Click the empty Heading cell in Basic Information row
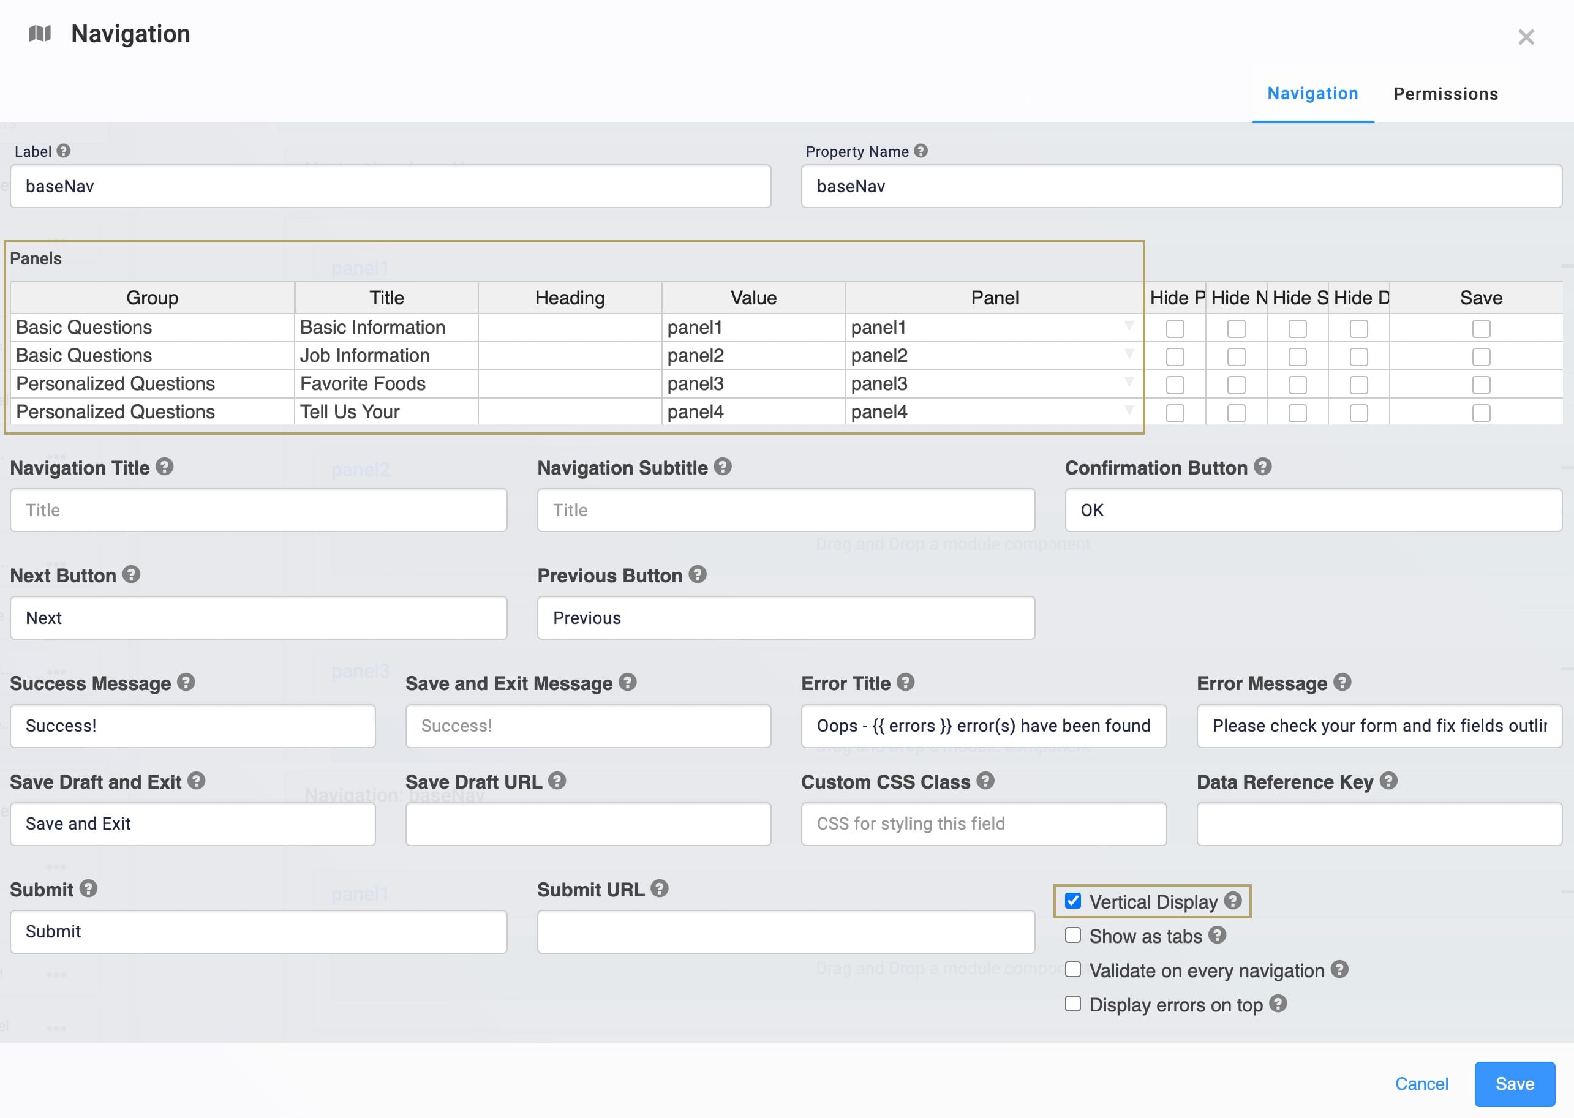The height and width of the screenshot is (1118, 1574). coord(570,327)
